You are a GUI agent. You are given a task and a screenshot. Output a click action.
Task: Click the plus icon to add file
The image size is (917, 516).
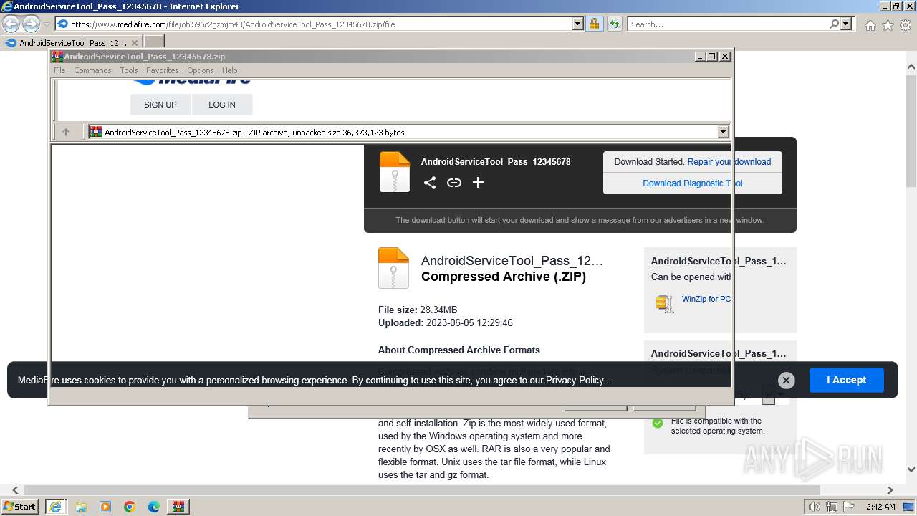(479, 183)
